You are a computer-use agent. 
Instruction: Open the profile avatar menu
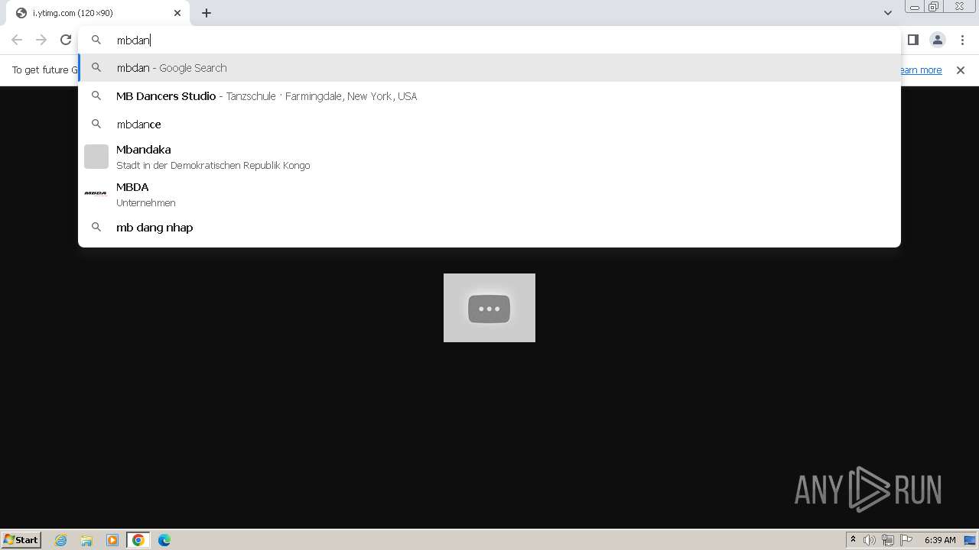tap(937, 40)
